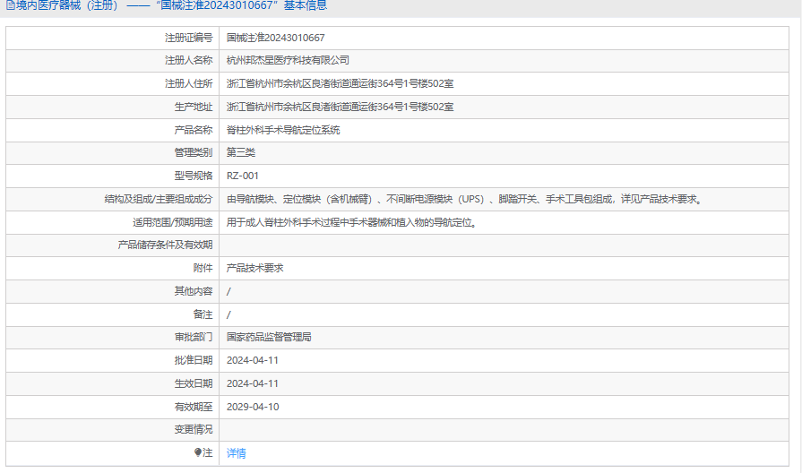Click the 批准日期 label
This screenshot has width=802, height=473.
click(x=194, y=360)
